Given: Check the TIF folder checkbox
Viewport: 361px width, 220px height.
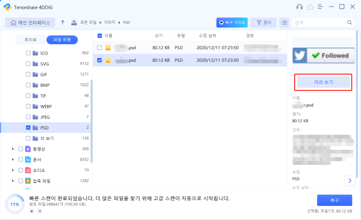Looking at the screenshot, I should tap(28, 96).
